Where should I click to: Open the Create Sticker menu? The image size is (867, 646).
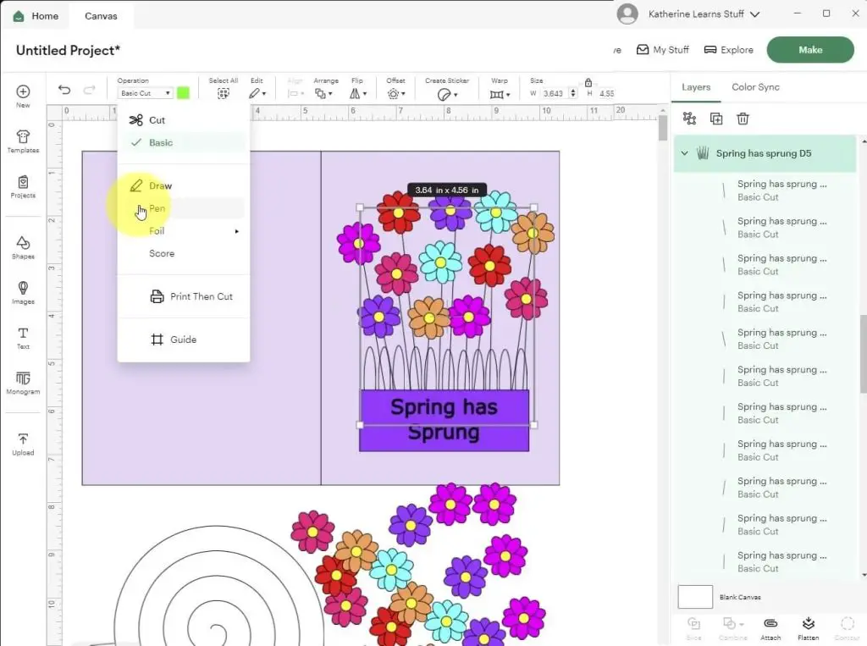[x=447, y=95]
